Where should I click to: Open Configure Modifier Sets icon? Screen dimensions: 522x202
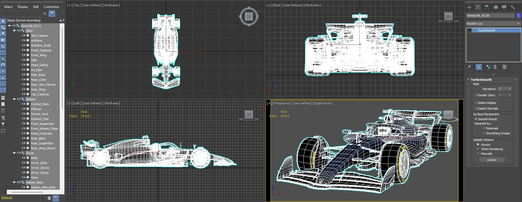(x=505, y=67)
